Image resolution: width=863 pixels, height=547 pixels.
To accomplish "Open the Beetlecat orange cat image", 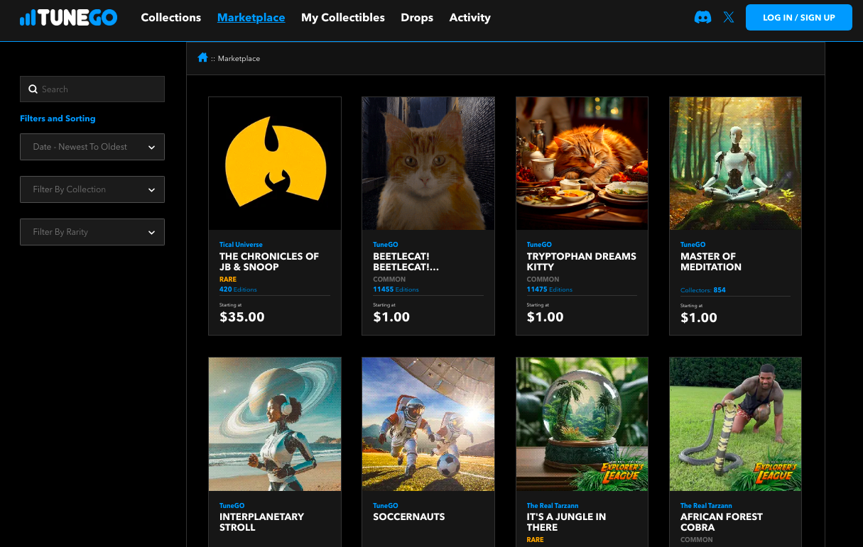I will tap(428, 163).
